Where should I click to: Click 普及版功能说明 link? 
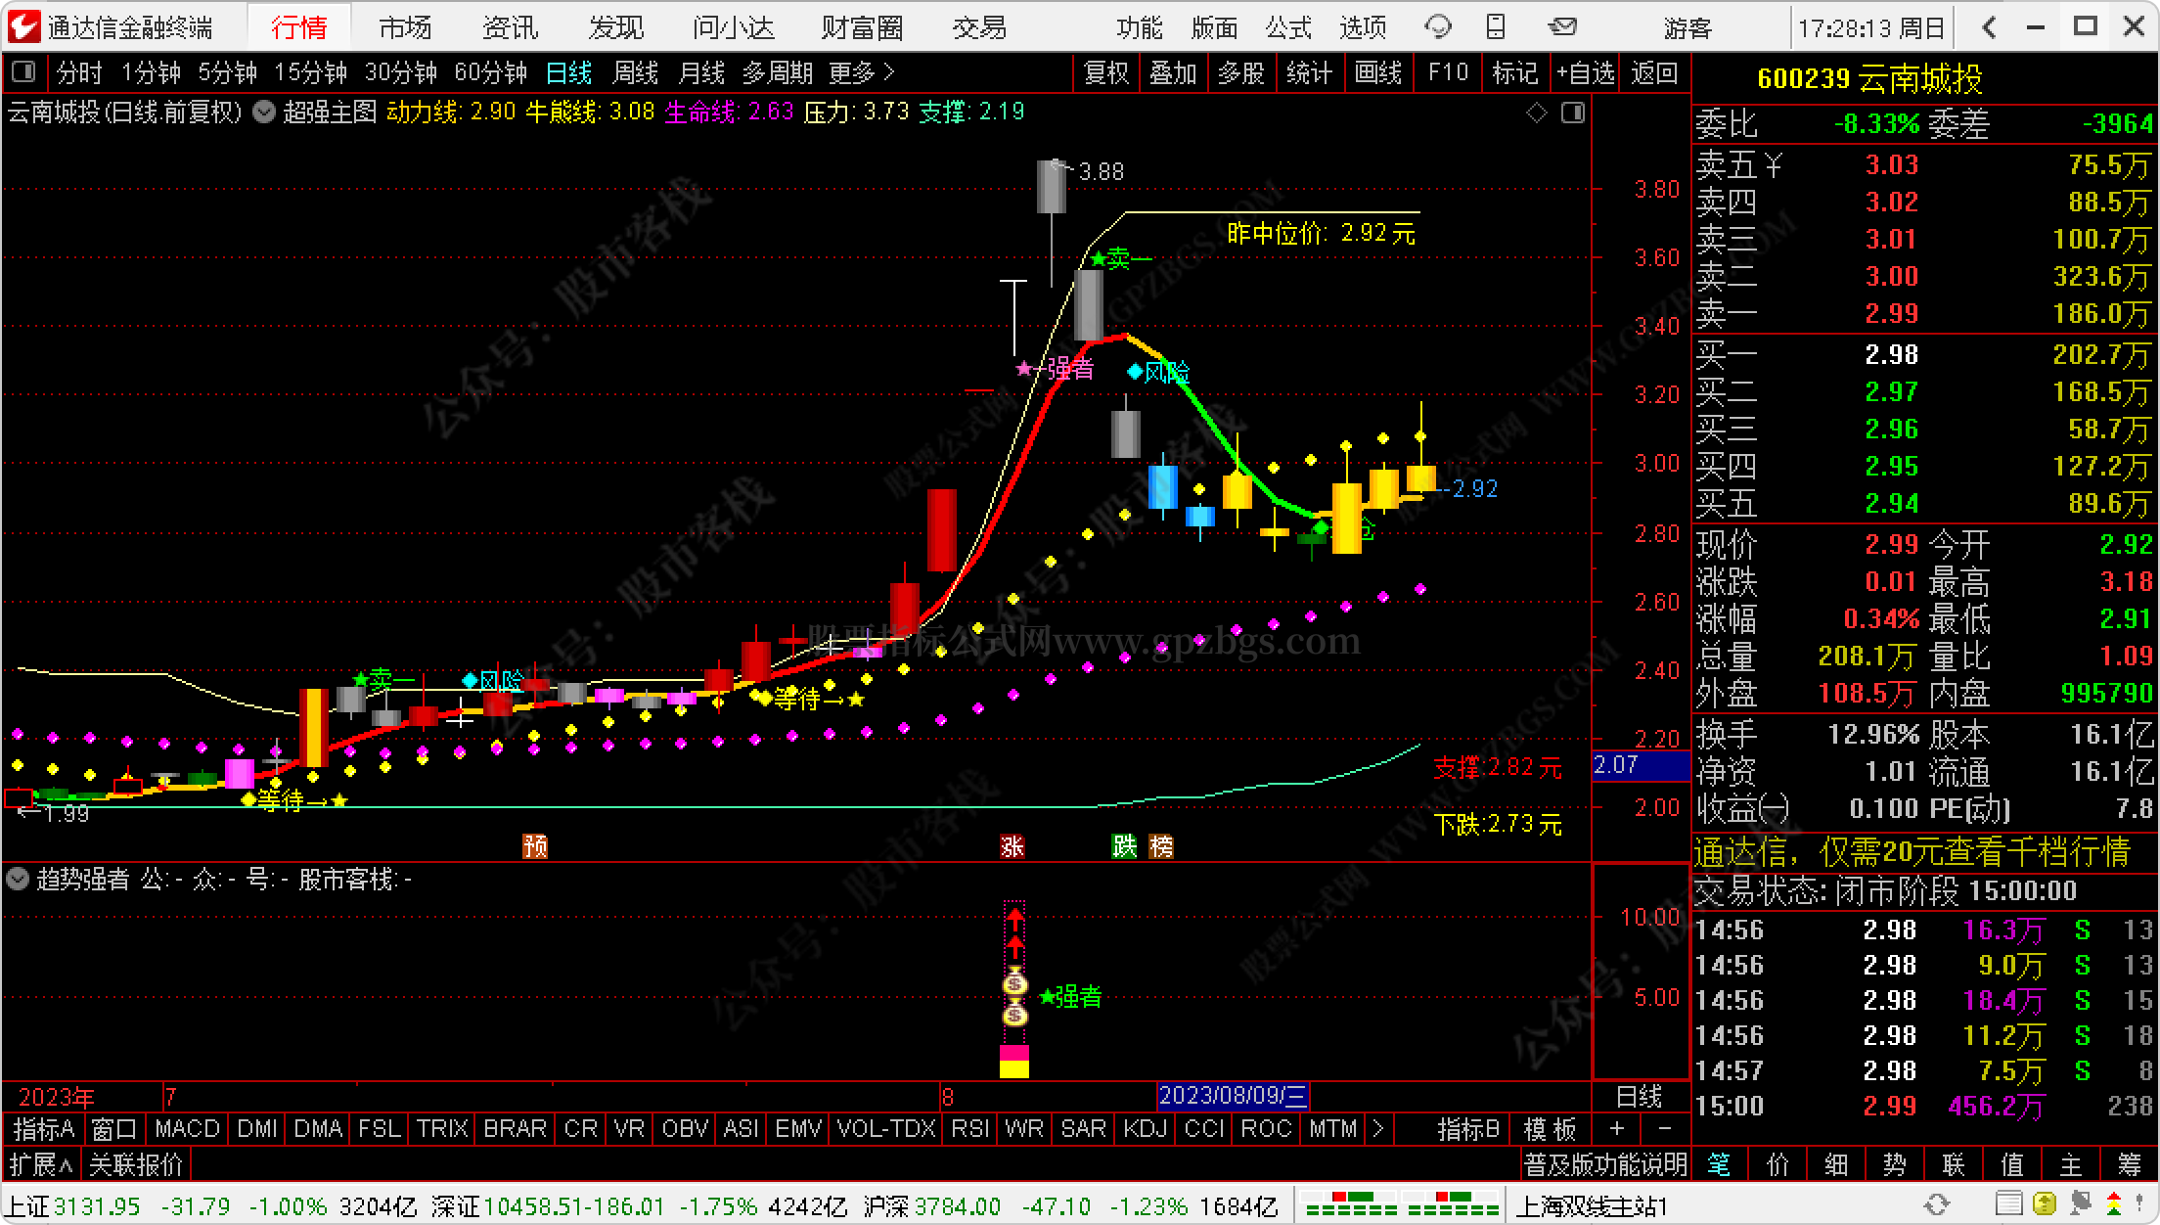click(x=1604, y=1164)
